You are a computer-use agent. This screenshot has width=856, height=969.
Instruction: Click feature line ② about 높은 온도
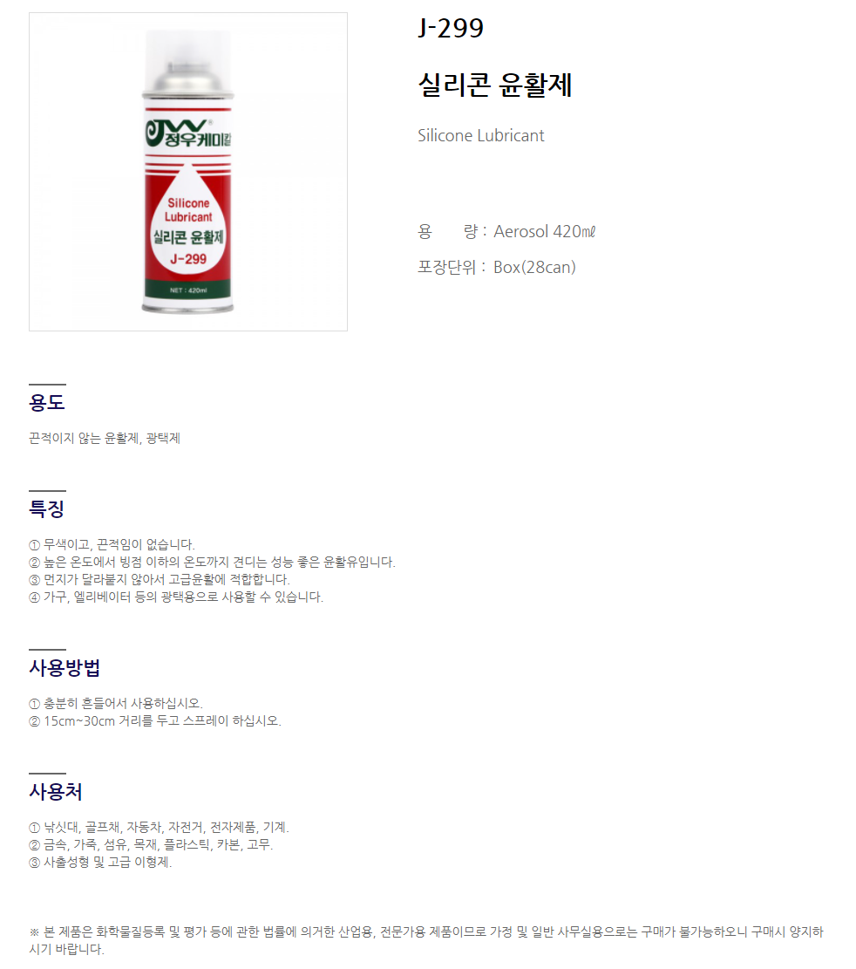pos(212,562)
